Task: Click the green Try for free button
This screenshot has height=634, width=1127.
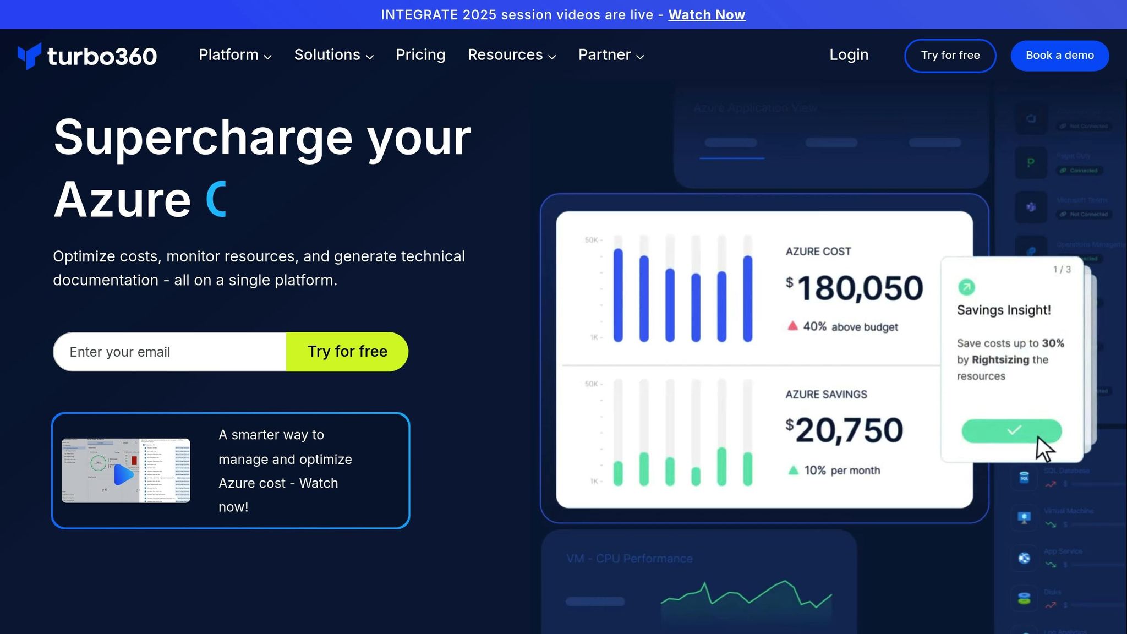Action: tap(347, 352)
